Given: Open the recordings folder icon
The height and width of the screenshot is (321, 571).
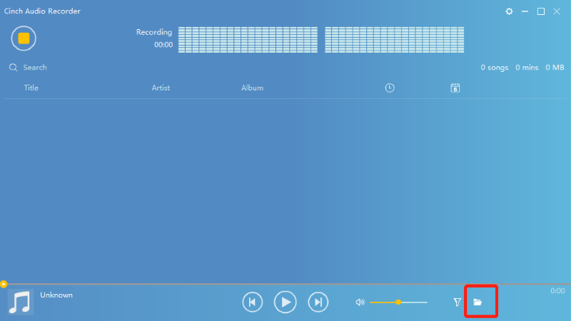Looking at the screenshot, I should click(x=478, y=302).
